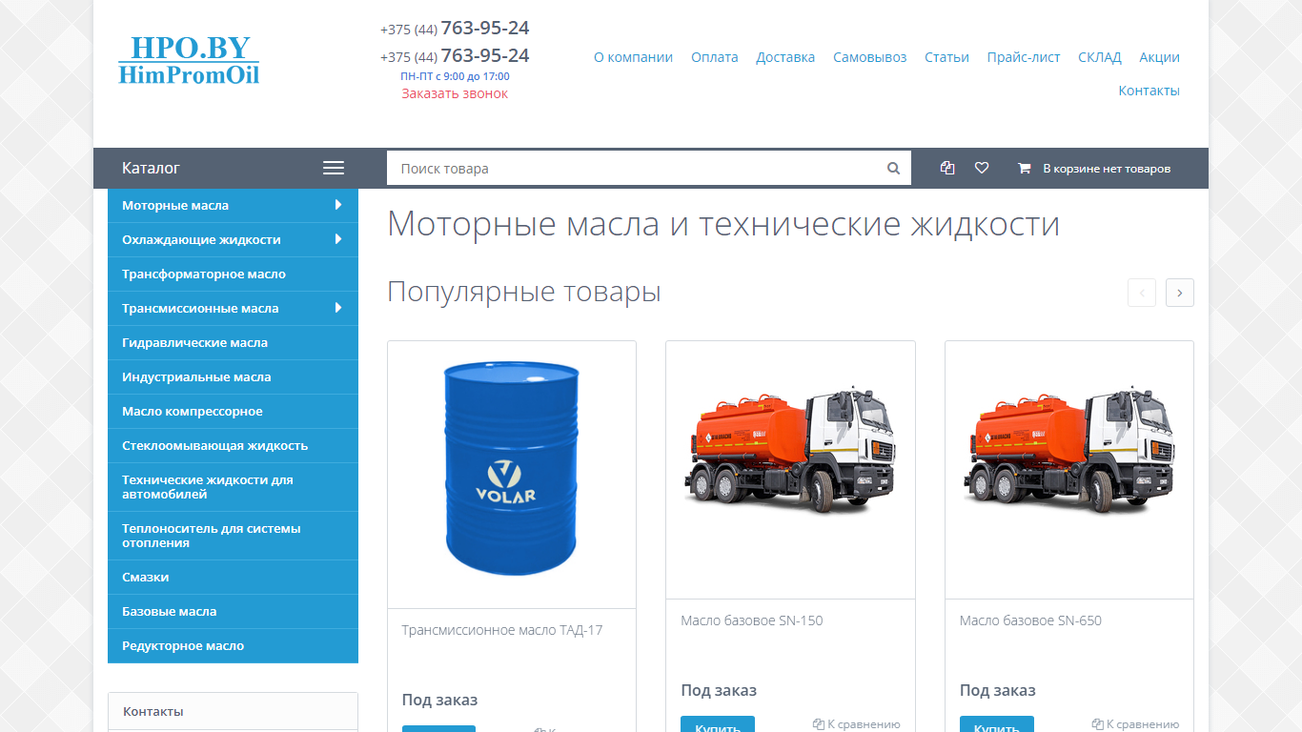Open the Прайс-лист menu item
Screen dimensions: 1302x732
click(x=1024, y=57)
